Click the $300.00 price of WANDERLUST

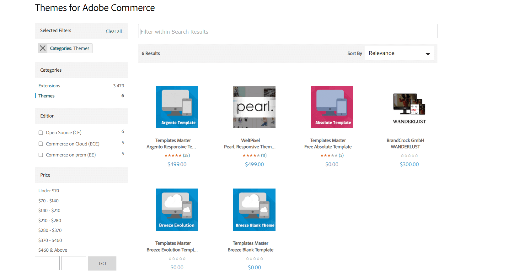coord(409,164)
